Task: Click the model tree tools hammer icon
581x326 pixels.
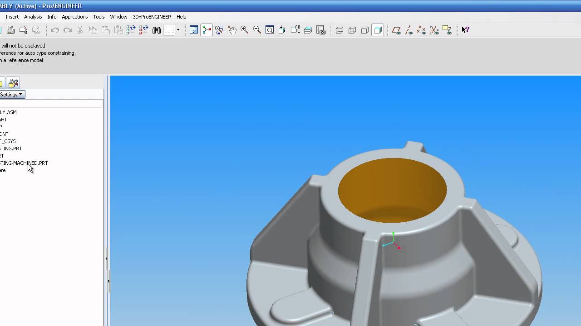Action: coord(13,83)
